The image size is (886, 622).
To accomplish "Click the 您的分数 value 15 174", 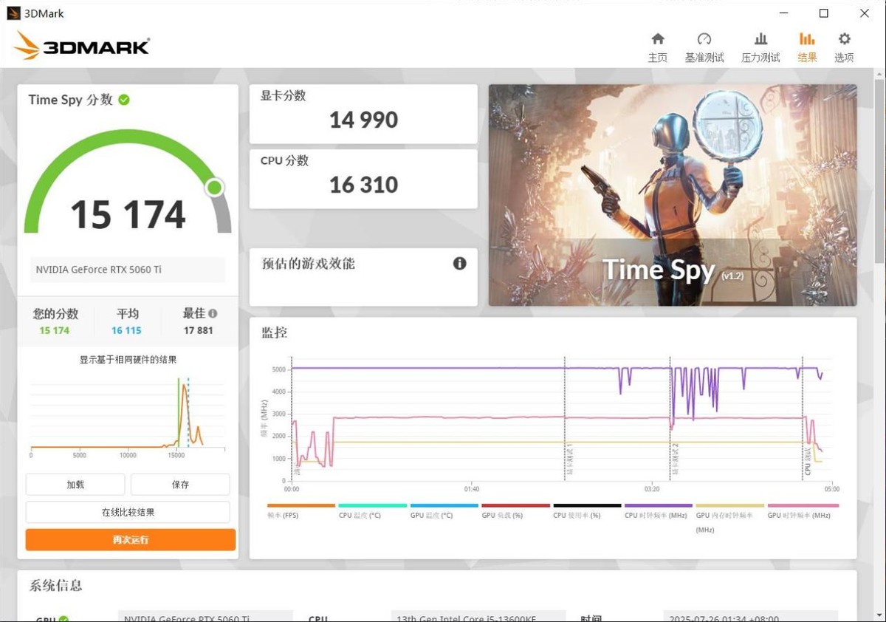I will tap(55, 330).
